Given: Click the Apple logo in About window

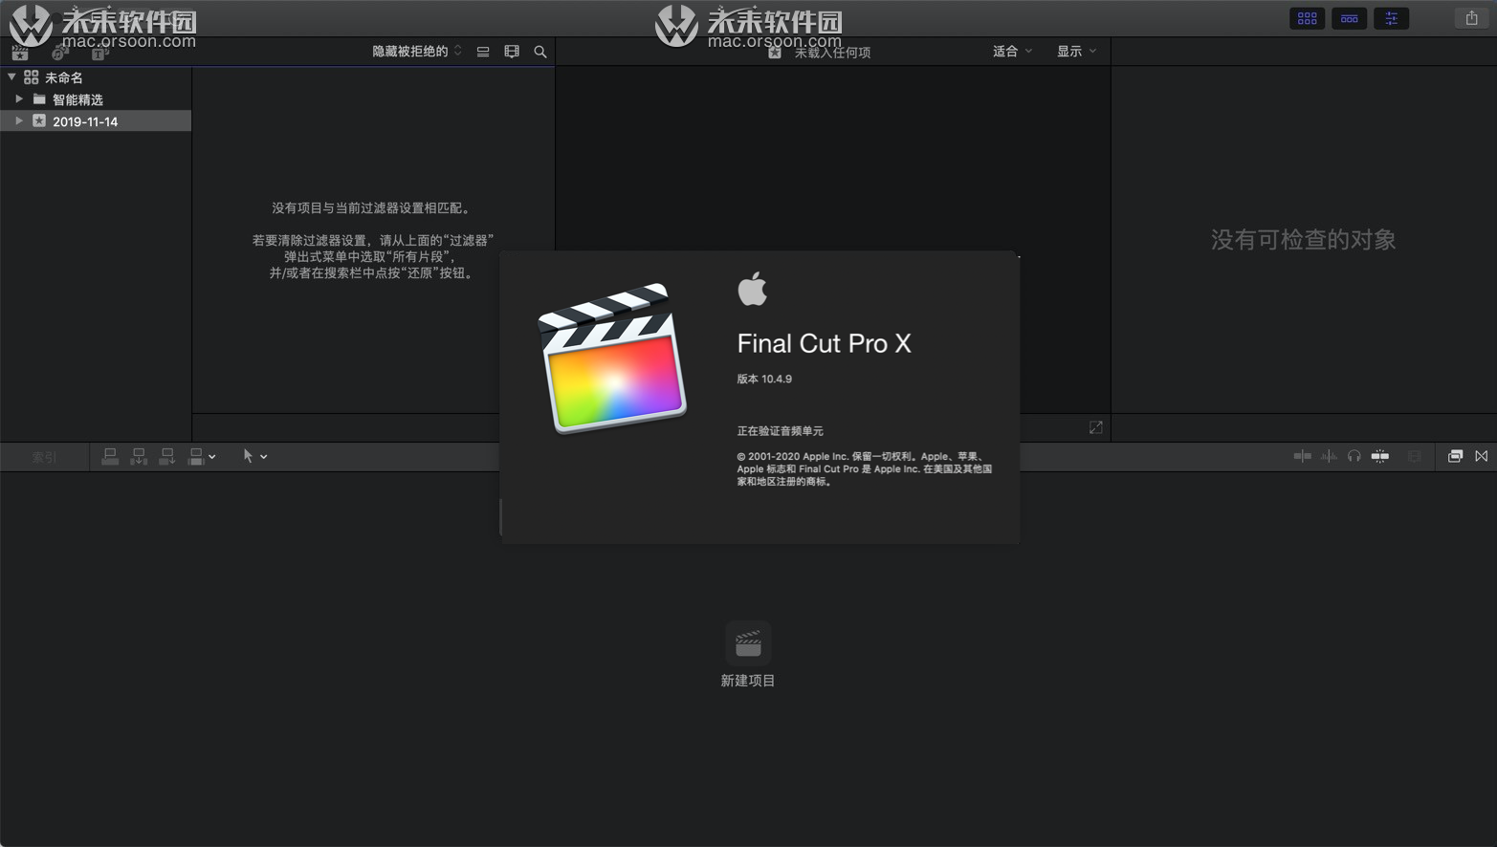Looking at the screenshot, I should [753, 289].
